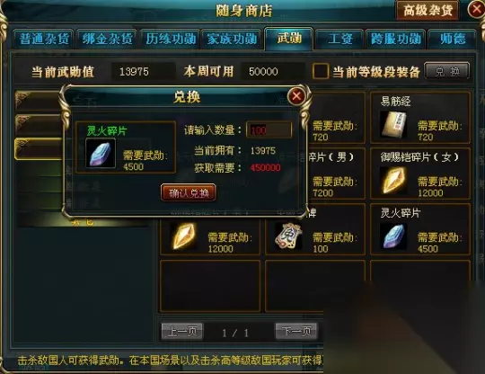Open the 绑金杂货 tab
485x374 pixels.
(x=107, y=40)
